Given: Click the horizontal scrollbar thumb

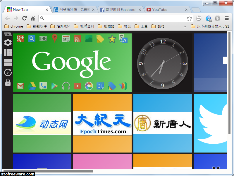Looking at the screenshot, I should coord(48,171).
